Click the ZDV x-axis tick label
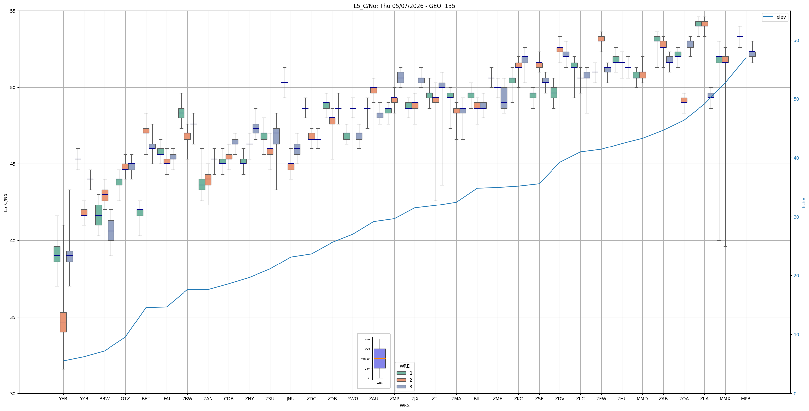The image size is (809, 411). (560, 399)
